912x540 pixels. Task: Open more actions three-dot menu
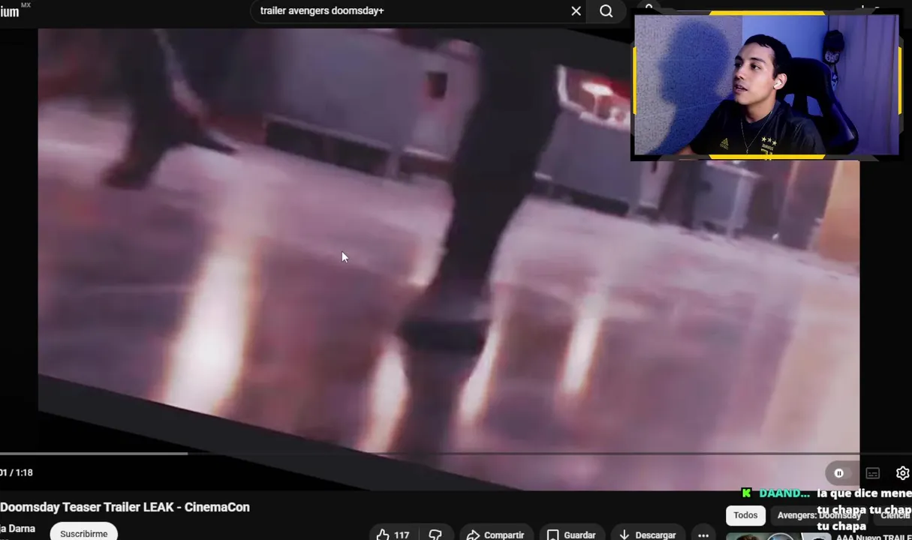coord(703,535)
